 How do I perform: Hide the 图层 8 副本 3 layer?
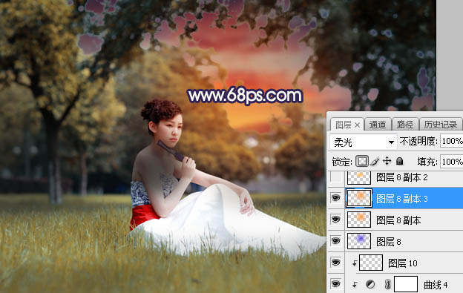[x=335, y=198]
